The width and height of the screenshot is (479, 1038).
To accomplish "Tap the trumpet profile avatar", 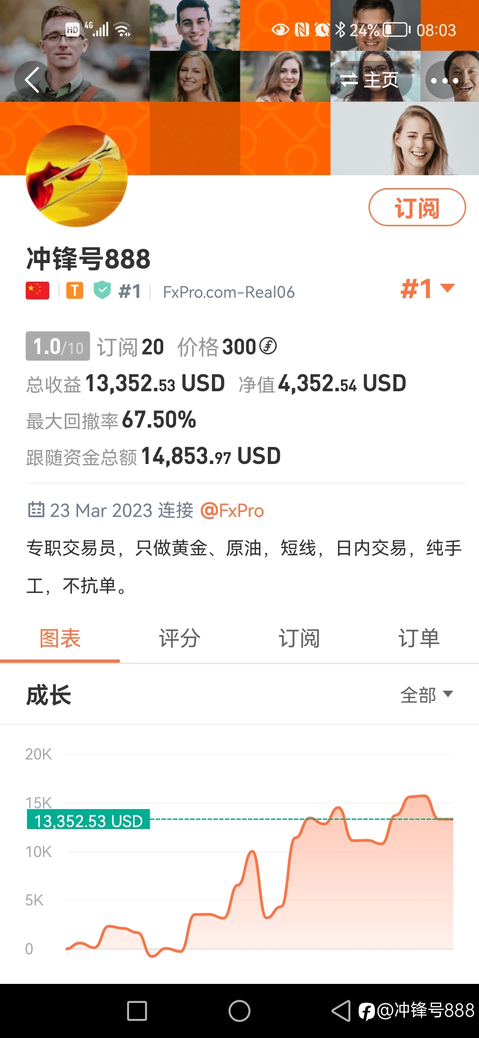I will click(x=77, y=176).
